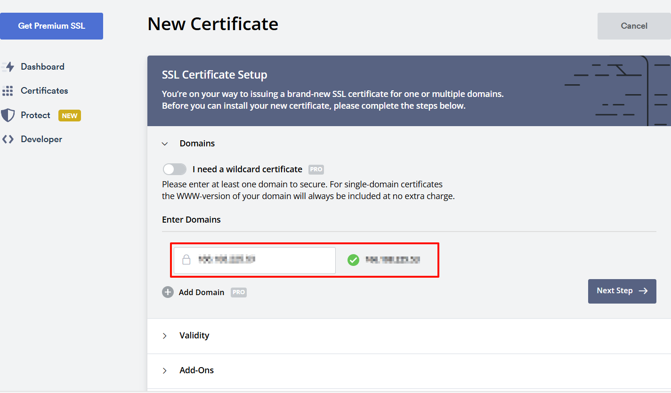Viewport: 671px width, 393px height.
Task: Click the arrow icon on Next Step
Action: (x=643, y=291)
